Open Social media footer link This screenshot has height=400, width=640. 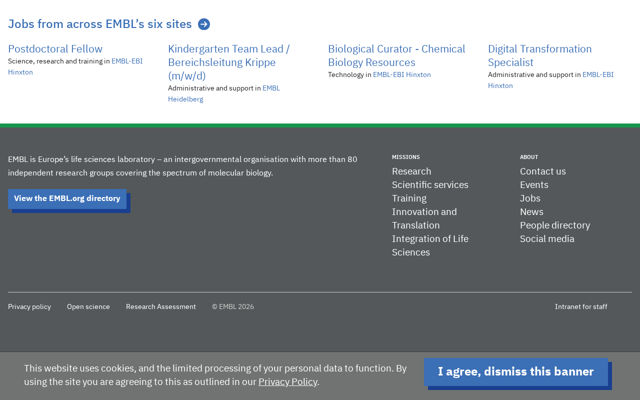click(547, 239)
